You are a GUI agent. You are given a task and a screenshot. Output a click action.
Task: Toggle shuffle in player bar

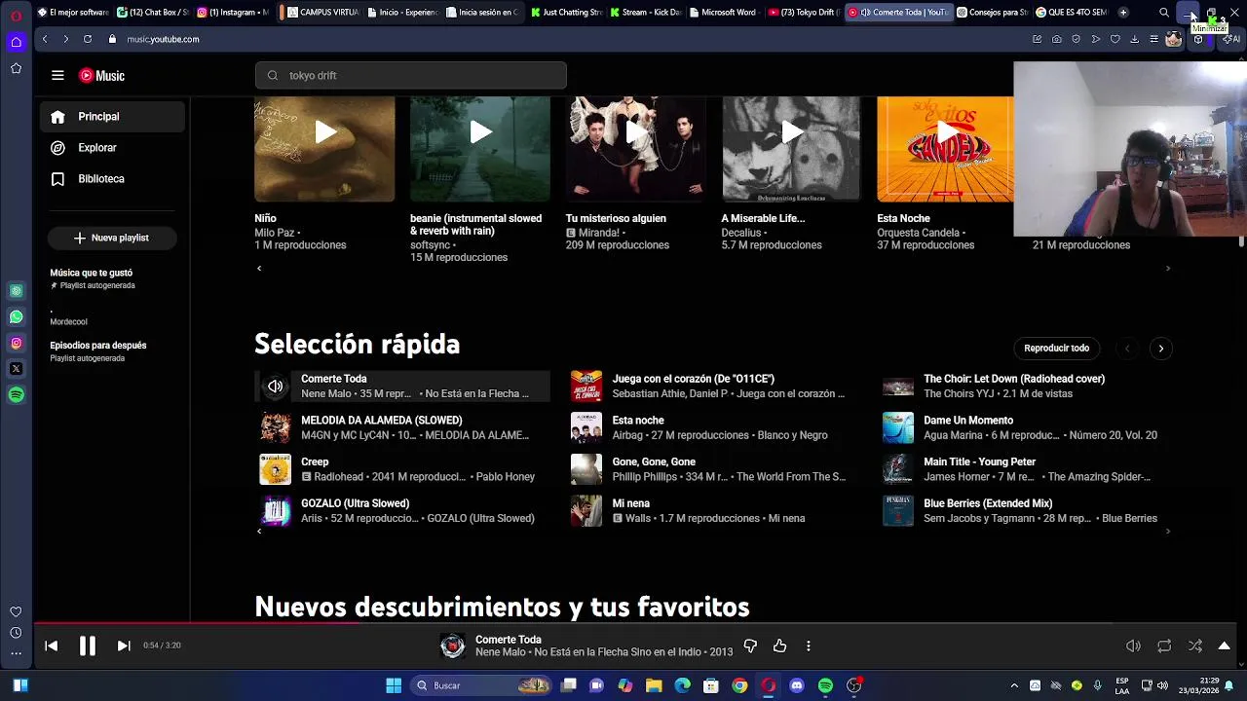(1195, 646)
